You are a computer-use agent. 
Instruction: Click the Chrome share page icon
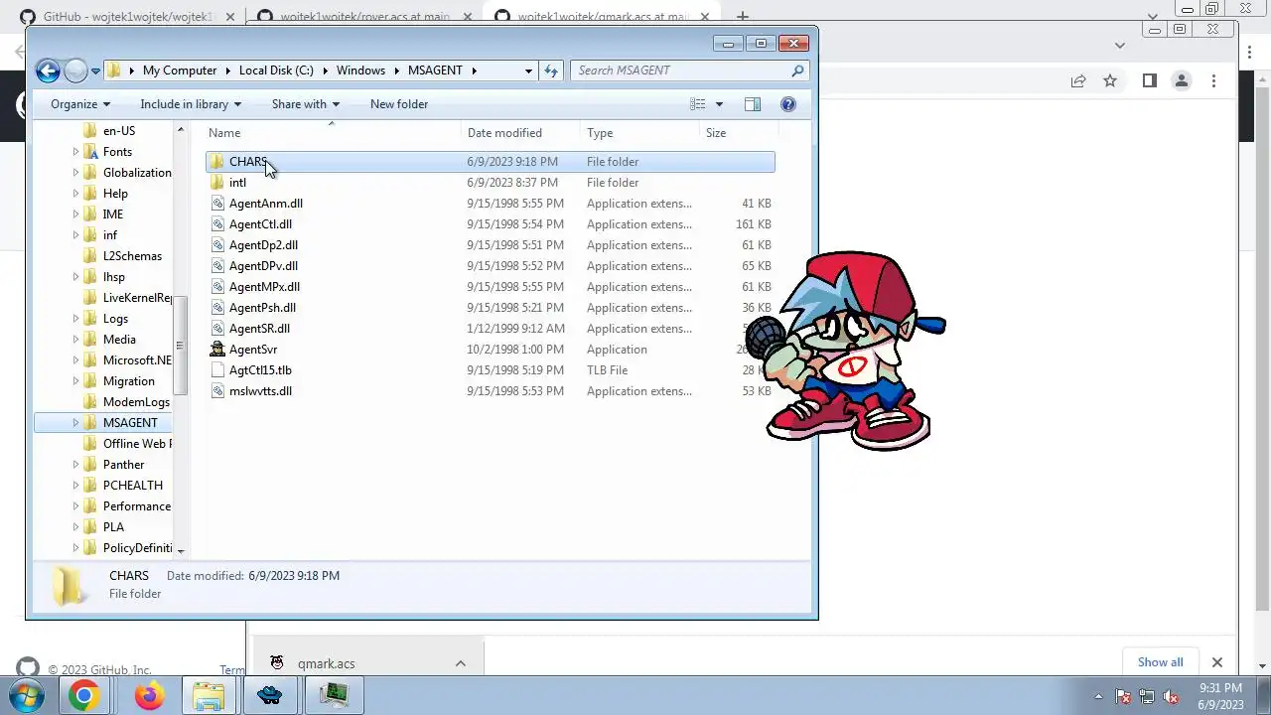[x=1077, y=81]
